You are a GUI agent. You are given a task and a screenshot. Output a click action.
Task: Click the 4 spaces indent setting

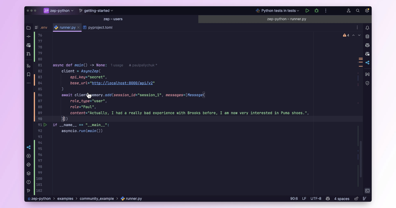(342, 199)
